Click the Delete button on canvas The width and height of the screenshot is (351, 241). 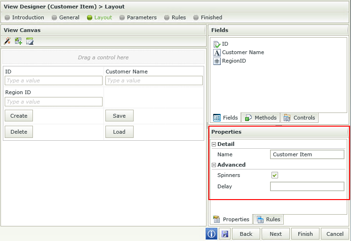coord(19,132)
